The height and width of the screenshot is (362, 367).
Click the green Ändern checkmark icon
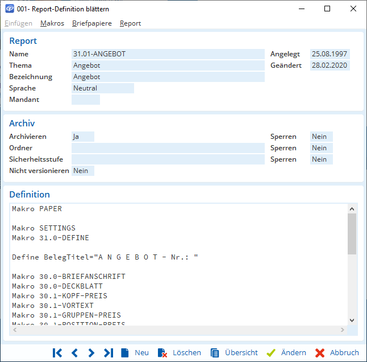click(x=271, y=353)
